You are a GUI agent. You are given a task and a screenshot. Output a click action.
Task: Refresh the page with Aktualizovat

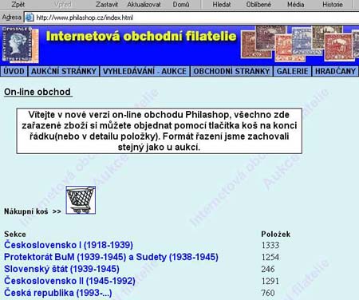coord(144,5)
